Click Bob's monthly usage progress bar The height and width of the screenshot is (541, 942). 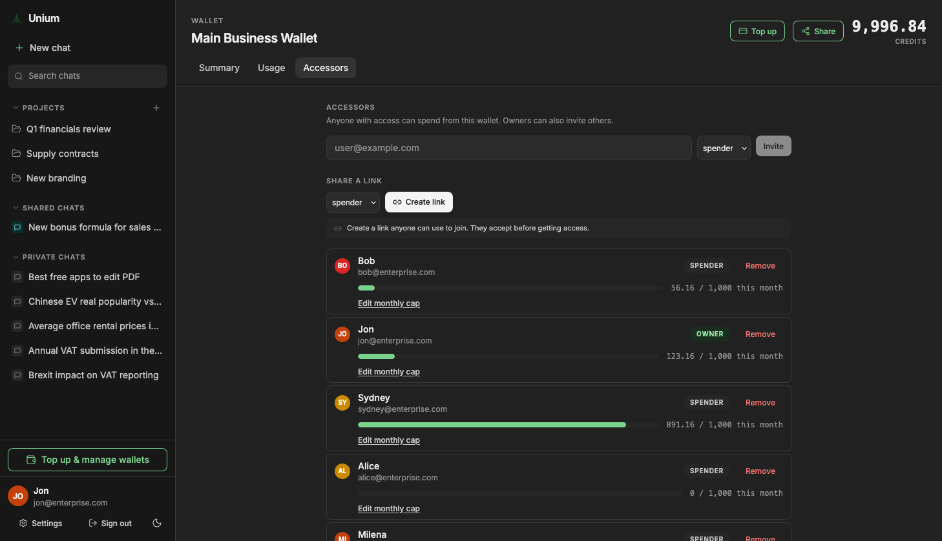click(510, 288)
